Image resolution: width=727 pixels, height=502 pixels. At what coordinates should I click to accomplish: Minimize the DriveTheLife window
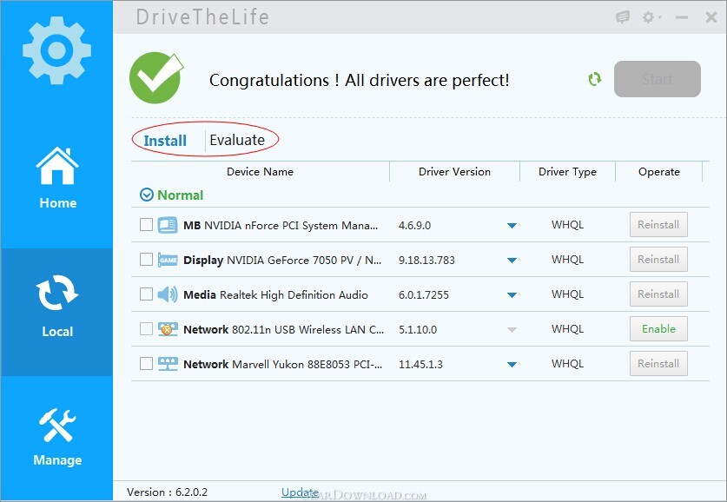coord(681,17)
